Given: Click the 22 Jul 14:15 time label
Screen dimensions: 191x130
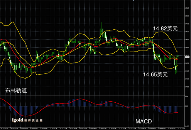Looking at the screenshot, I should click(x=181, y=129).
